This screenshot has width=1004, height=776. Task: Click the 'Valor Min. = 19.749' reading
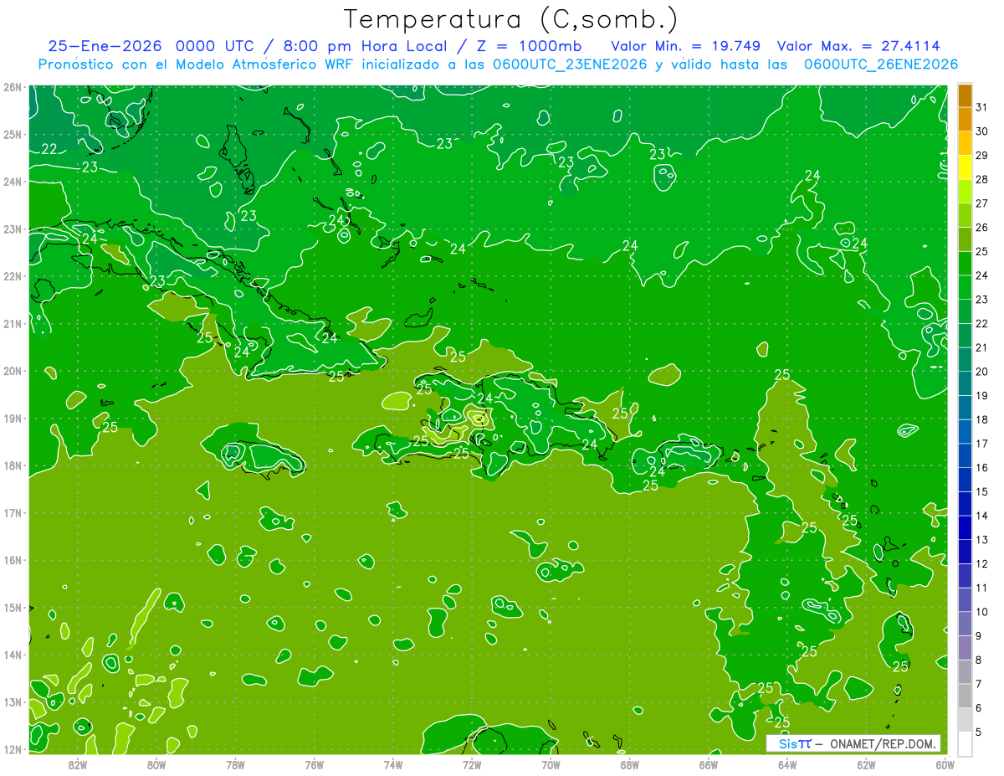[685, 45]
